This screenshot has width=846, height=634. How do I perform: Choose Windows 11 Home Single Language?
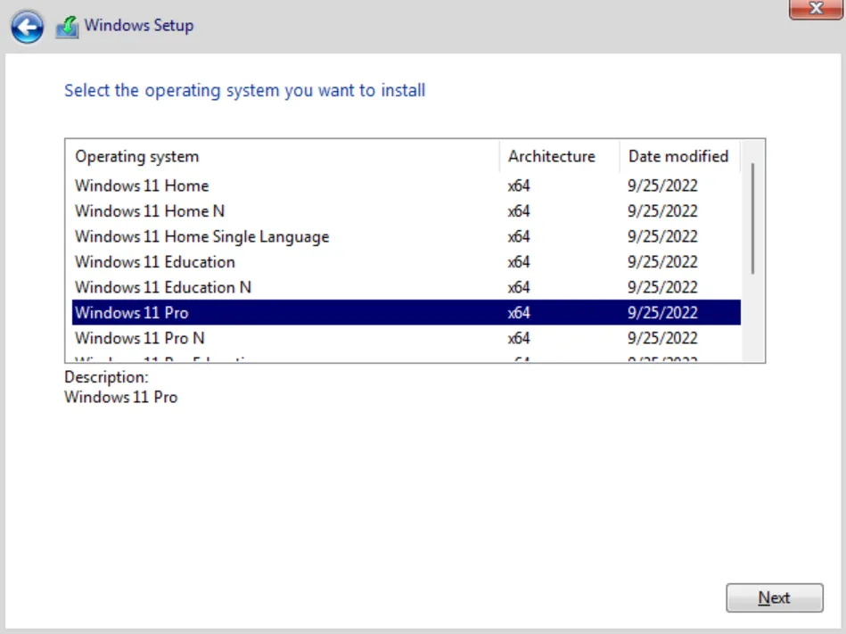tap(201, 236)
